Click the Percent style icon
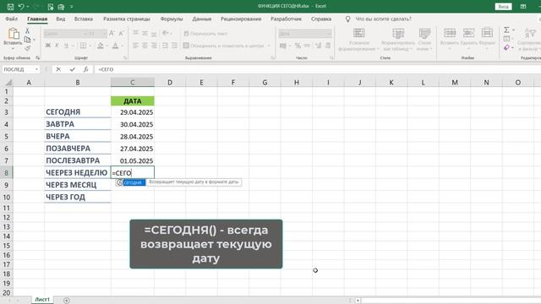This screenshot has width=541, height=304. pos(298,46)
